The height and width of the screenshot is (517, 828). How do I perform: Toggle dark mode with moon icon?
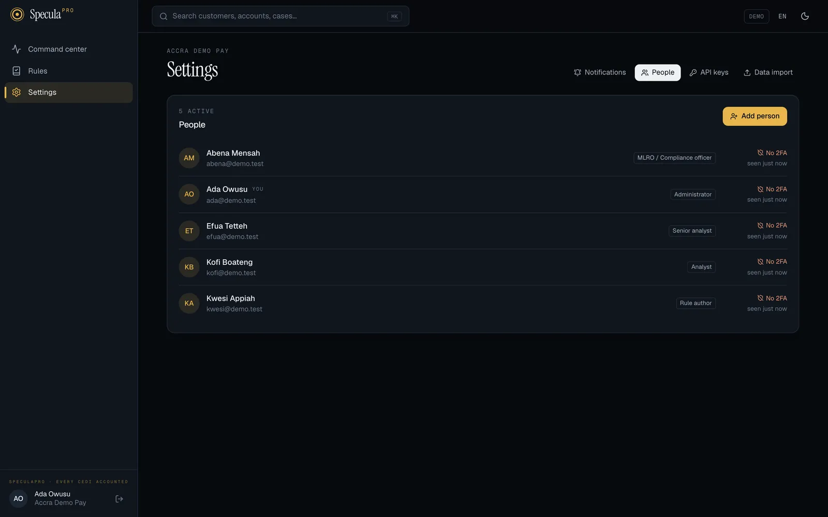(x=805, y=16)
